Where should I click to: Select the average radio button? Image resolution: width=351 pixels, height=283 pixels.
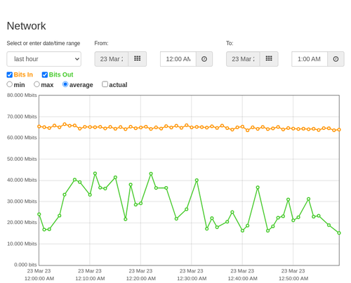click(65, 84)
